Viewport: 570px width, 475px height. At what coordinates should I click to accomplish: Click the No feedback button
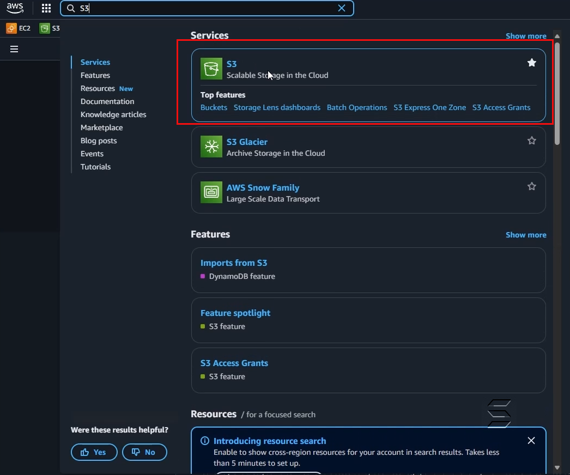[x=145, y=452]
